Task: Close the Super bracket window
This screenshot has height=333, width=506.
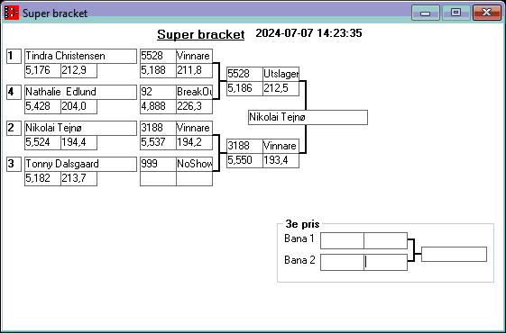Action: point(487,13)
